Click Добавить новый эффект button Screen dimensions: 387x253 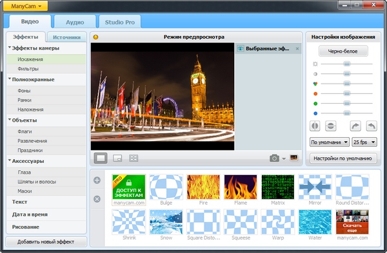point(46,241)
